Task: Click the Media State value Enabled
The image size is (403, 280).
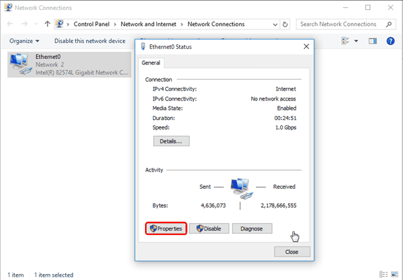Action: pos(287,109)
